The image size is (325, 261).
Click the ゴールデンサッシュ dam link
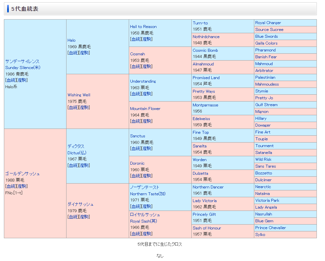tap(22, 174)
